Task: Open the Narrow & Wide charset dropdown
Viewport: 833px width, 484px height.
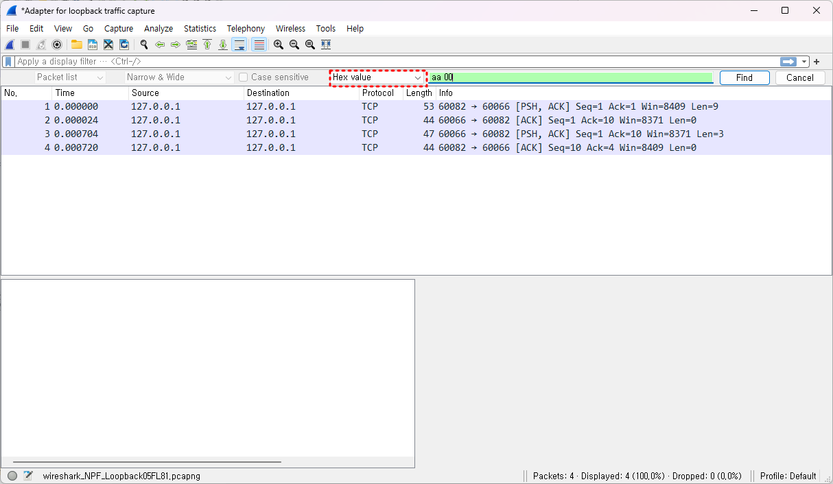Action: (x=180, y=77)
